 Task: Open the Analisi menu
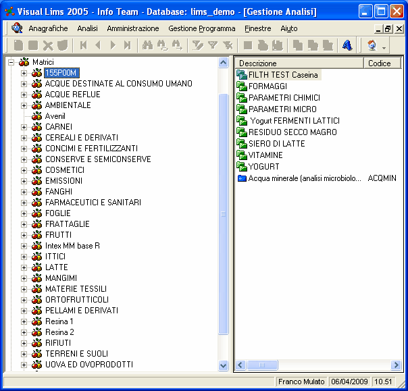(87, 28)
